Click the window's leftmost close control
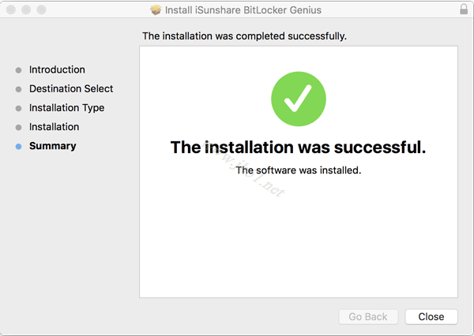This screenshot has height=336, width=474. pos(10,10)
